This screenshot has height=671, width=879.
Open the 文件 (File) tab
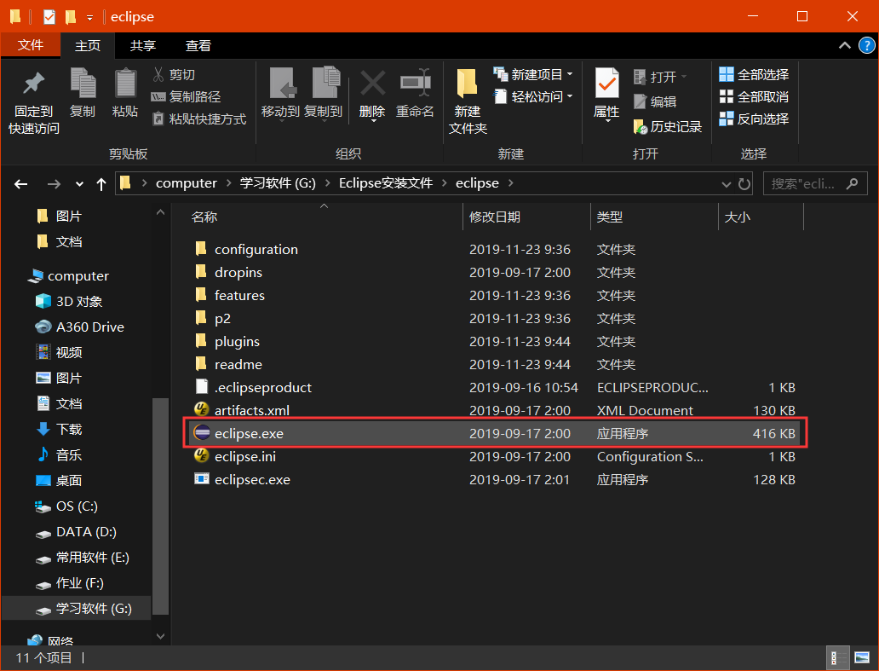coord(31,45)
